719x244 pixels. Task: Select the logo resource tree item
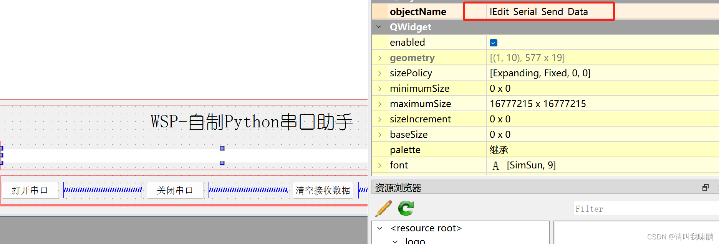tap(415, 241)
